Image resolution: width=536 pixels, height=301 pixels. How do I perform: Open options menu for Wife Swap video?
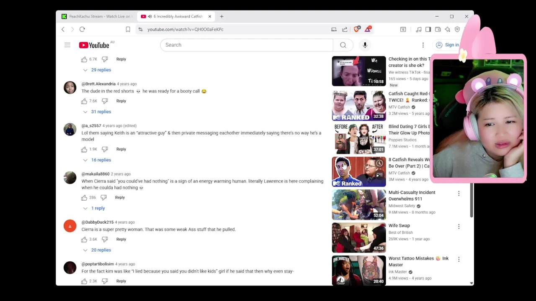(x=459, y=226)
